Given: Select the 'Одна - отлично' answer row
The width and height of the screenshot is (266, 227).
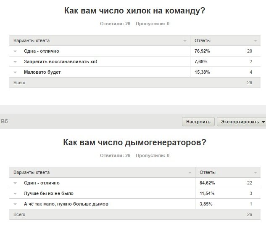Looking at the screenshot, I should pyautogui.click(x=42, y=51).
